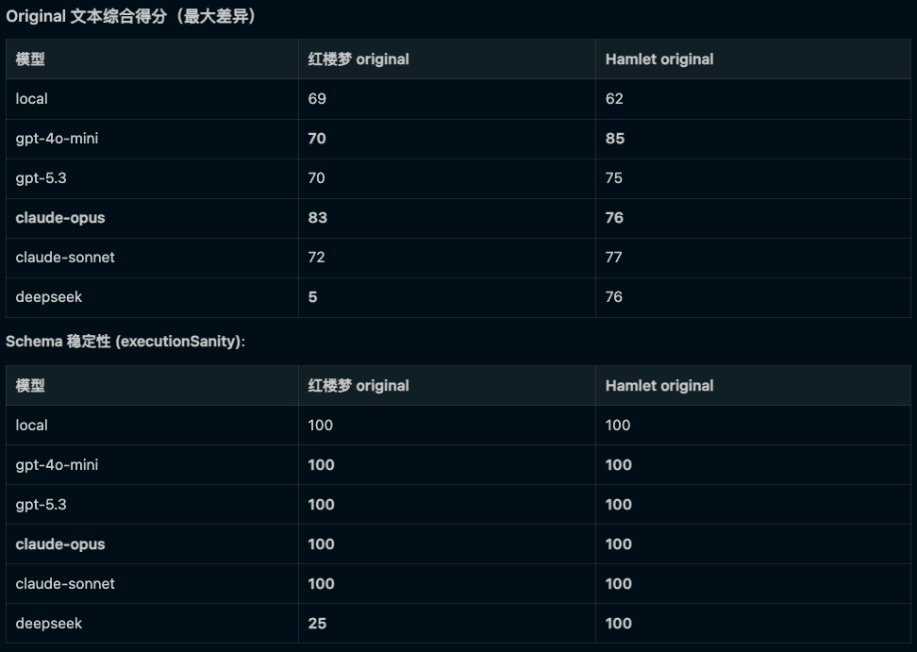Select the bold score 85 for gpt-4o-mini

pyautogui.click(x=615, y=139)
